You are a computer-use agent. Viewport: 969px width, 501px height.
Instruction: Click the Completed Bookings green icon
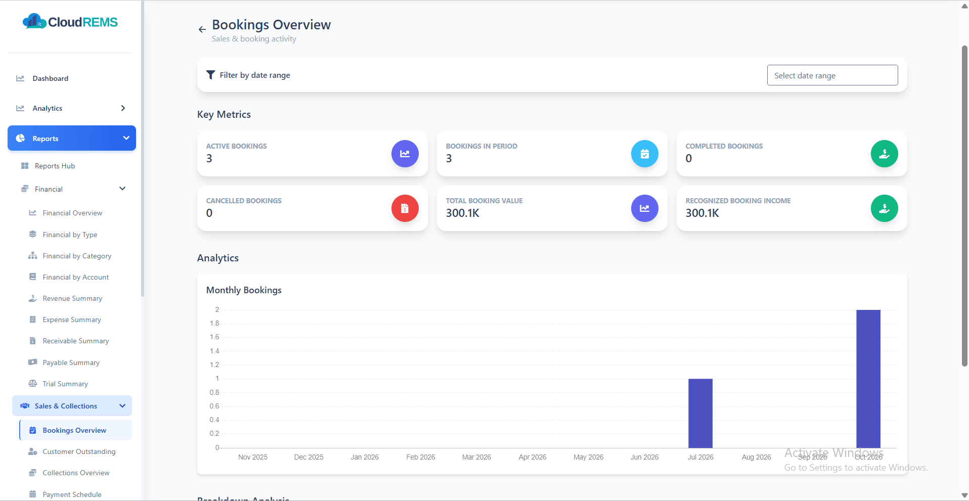pyautogui.click(x=884, y=154)
